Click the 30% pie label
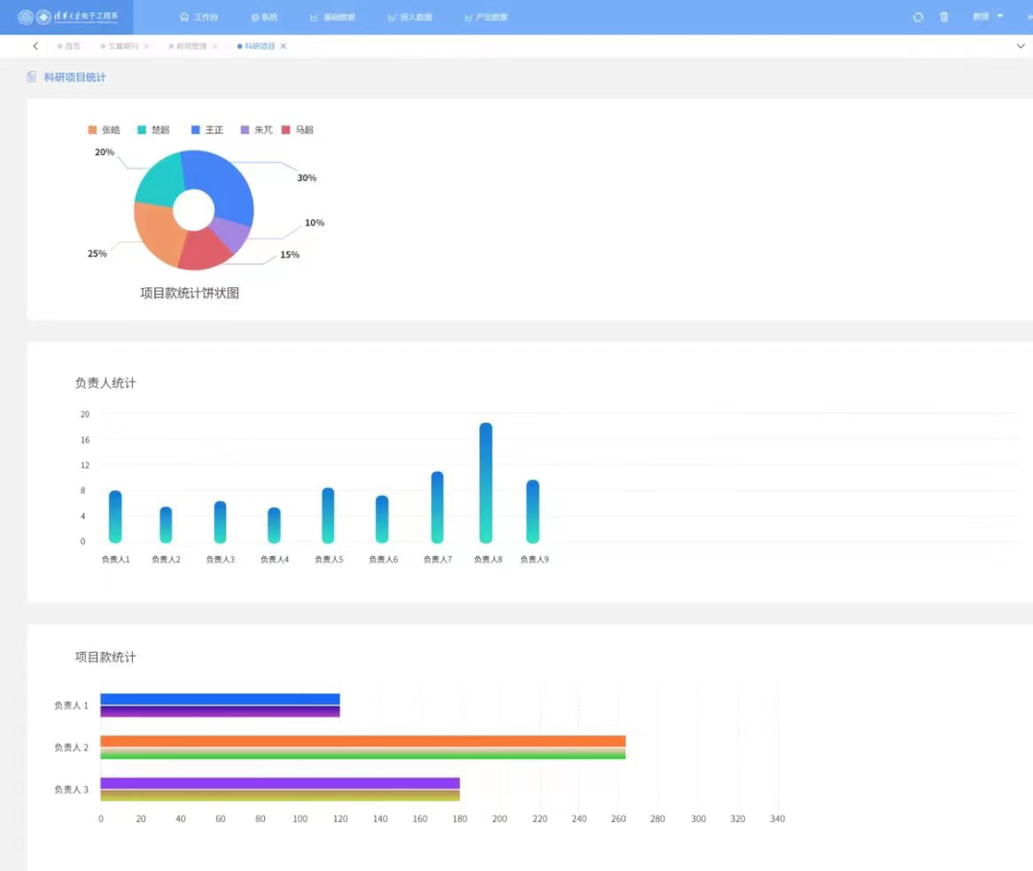This screenshot has height=871, width=1033. tap(306, 178)
